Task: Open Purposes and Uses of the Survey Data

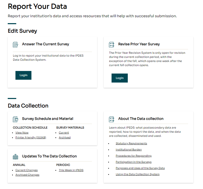Action: [x=140, y=168]
